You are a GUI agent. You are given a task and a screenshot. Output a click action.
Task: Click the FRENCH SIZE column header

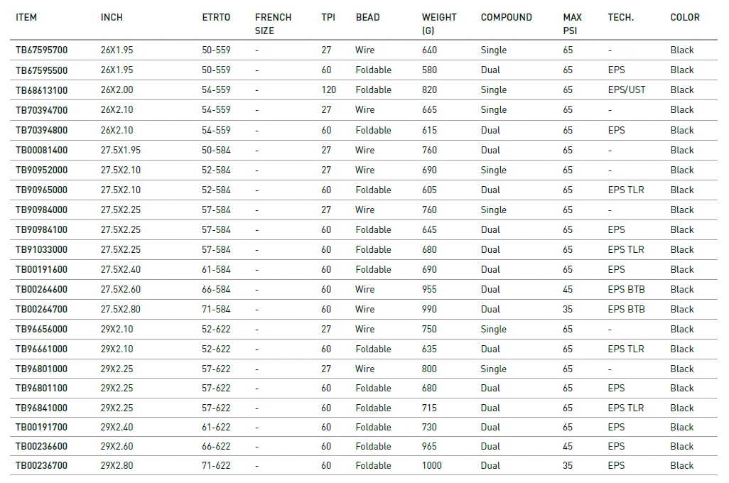coord(273,23)
